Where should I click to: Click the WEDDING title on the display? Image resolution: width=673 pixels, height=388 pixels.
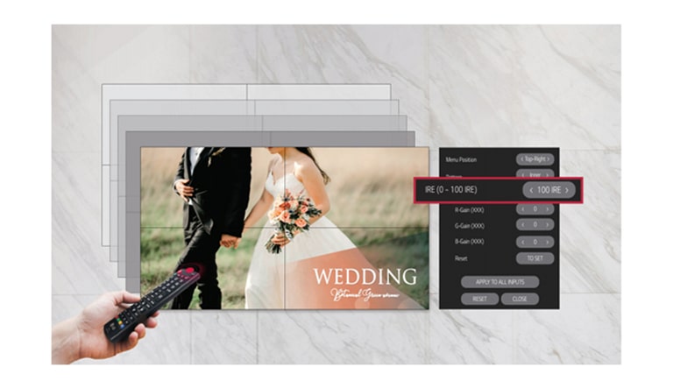pyautogui.click(x=365, y=277)
